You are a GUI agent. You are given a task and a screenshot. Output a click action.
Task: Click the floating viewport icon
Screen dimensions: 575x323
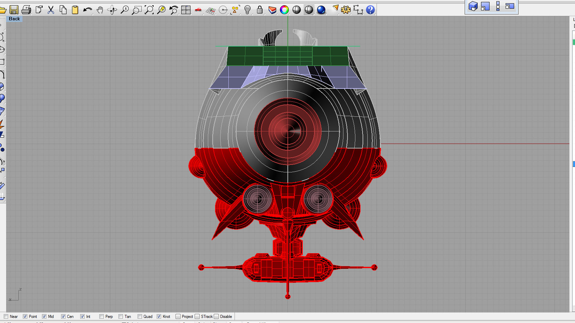(510, 6)
